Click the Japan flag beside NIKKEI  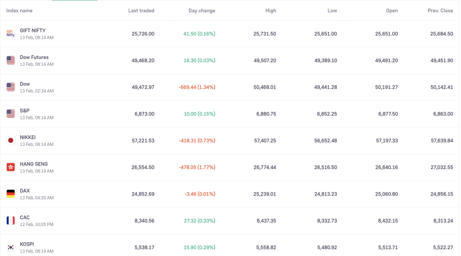point(10,140)
